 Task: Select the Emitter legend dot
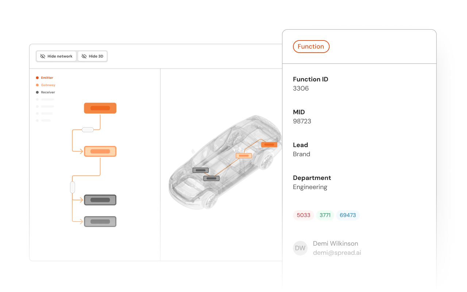[x=37, y=78]
